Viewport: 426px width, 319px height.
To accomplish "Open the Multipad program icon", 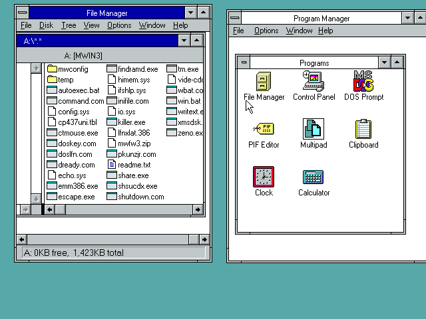I will click(x=314, y=129).
